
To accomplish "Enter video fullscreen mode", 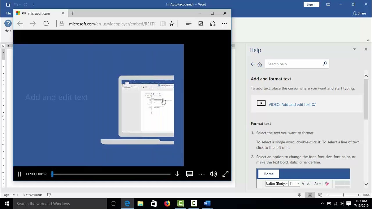I will (225, 174).
